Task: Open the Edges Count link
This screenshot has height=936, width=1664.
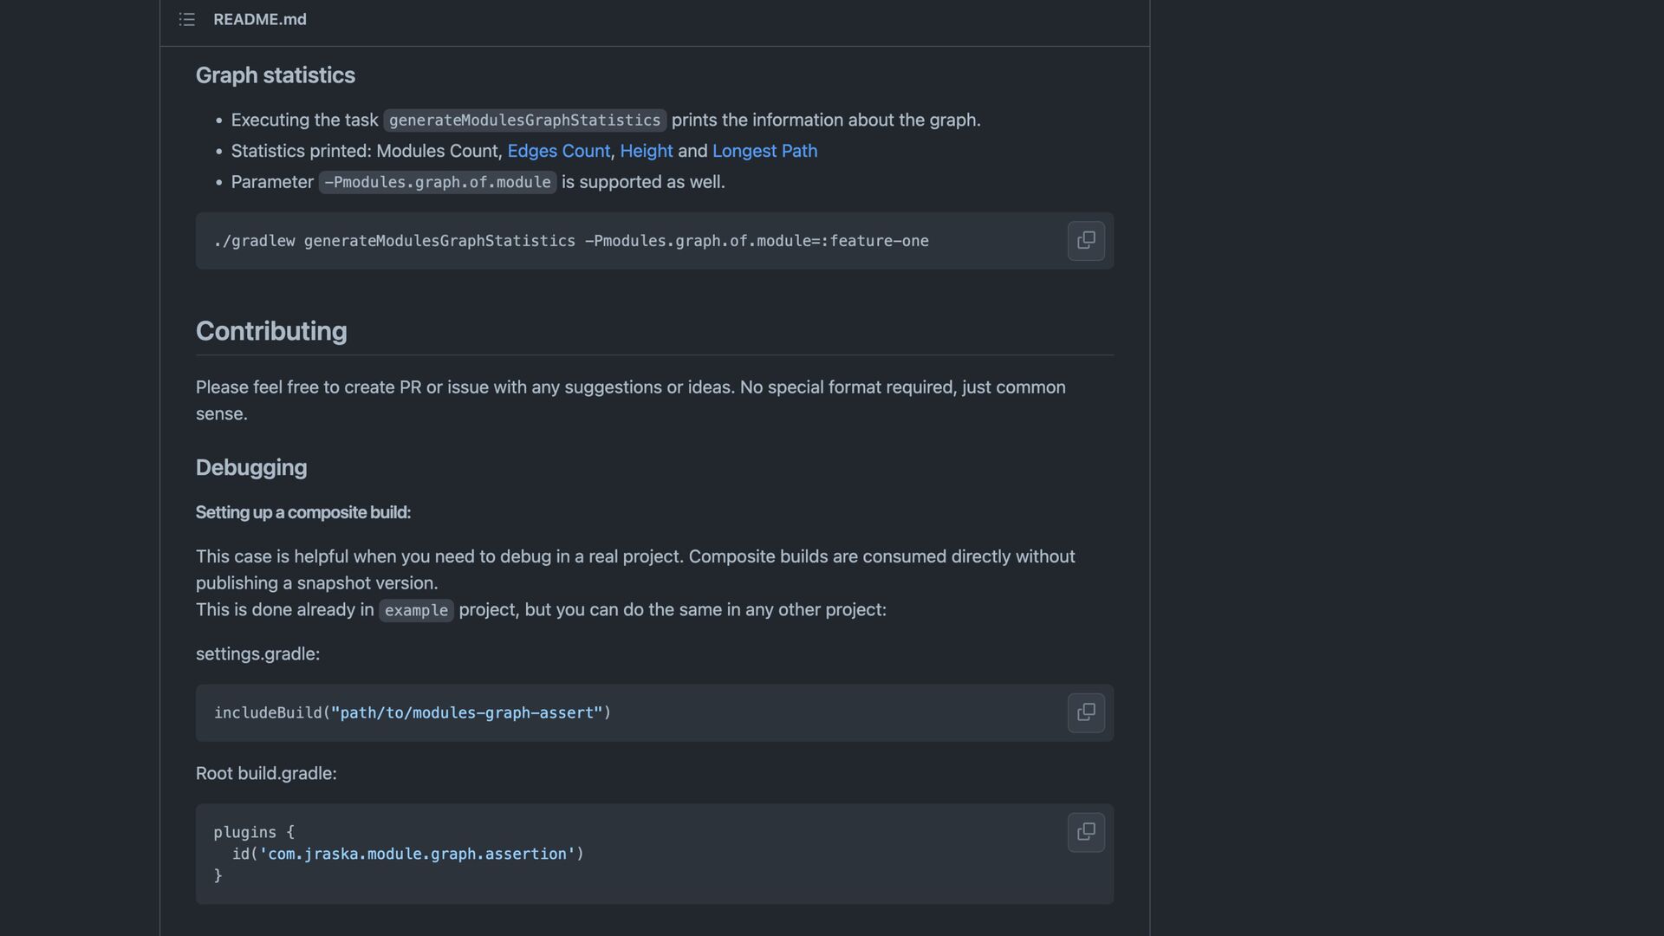Action: [x=558, y=151]
